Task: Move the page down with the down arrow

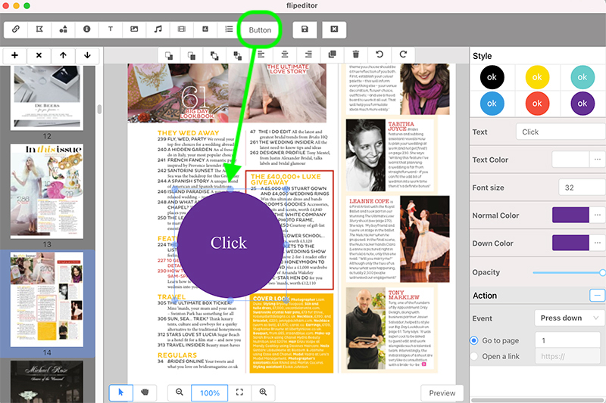Action: click(87, 55)
